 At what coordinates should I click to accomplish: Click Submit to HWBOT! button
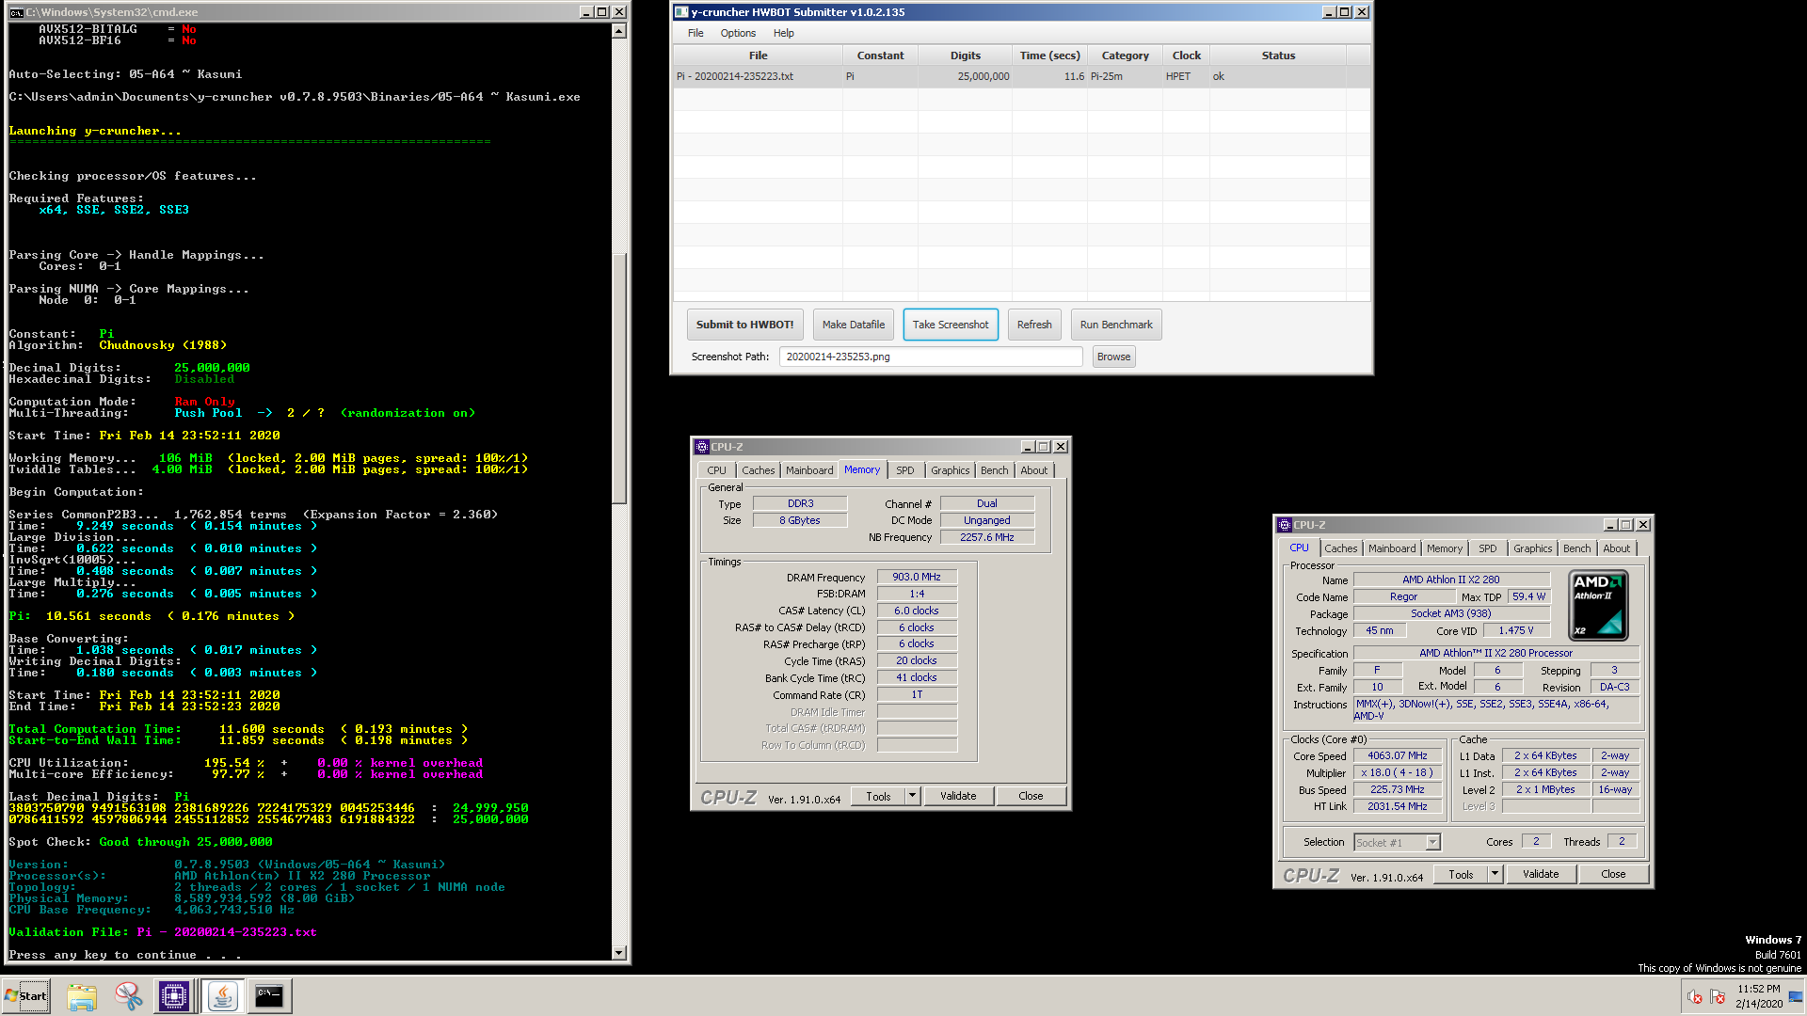(744, 325)
